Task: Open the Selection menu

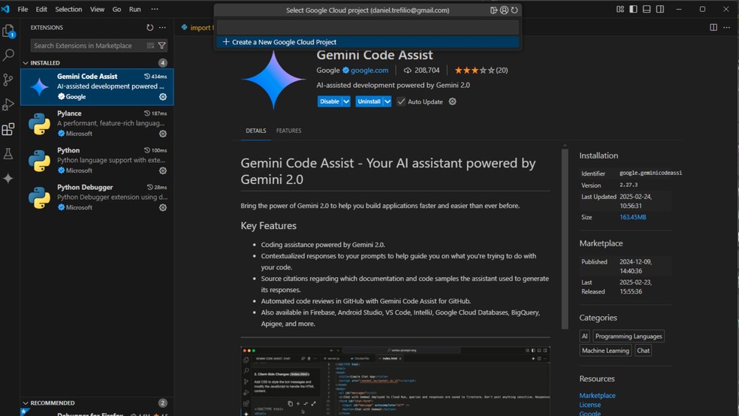Action: (x=68, y=9)
